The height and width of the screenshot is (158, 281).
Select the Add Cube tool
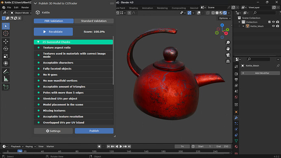tap(6, 87)
